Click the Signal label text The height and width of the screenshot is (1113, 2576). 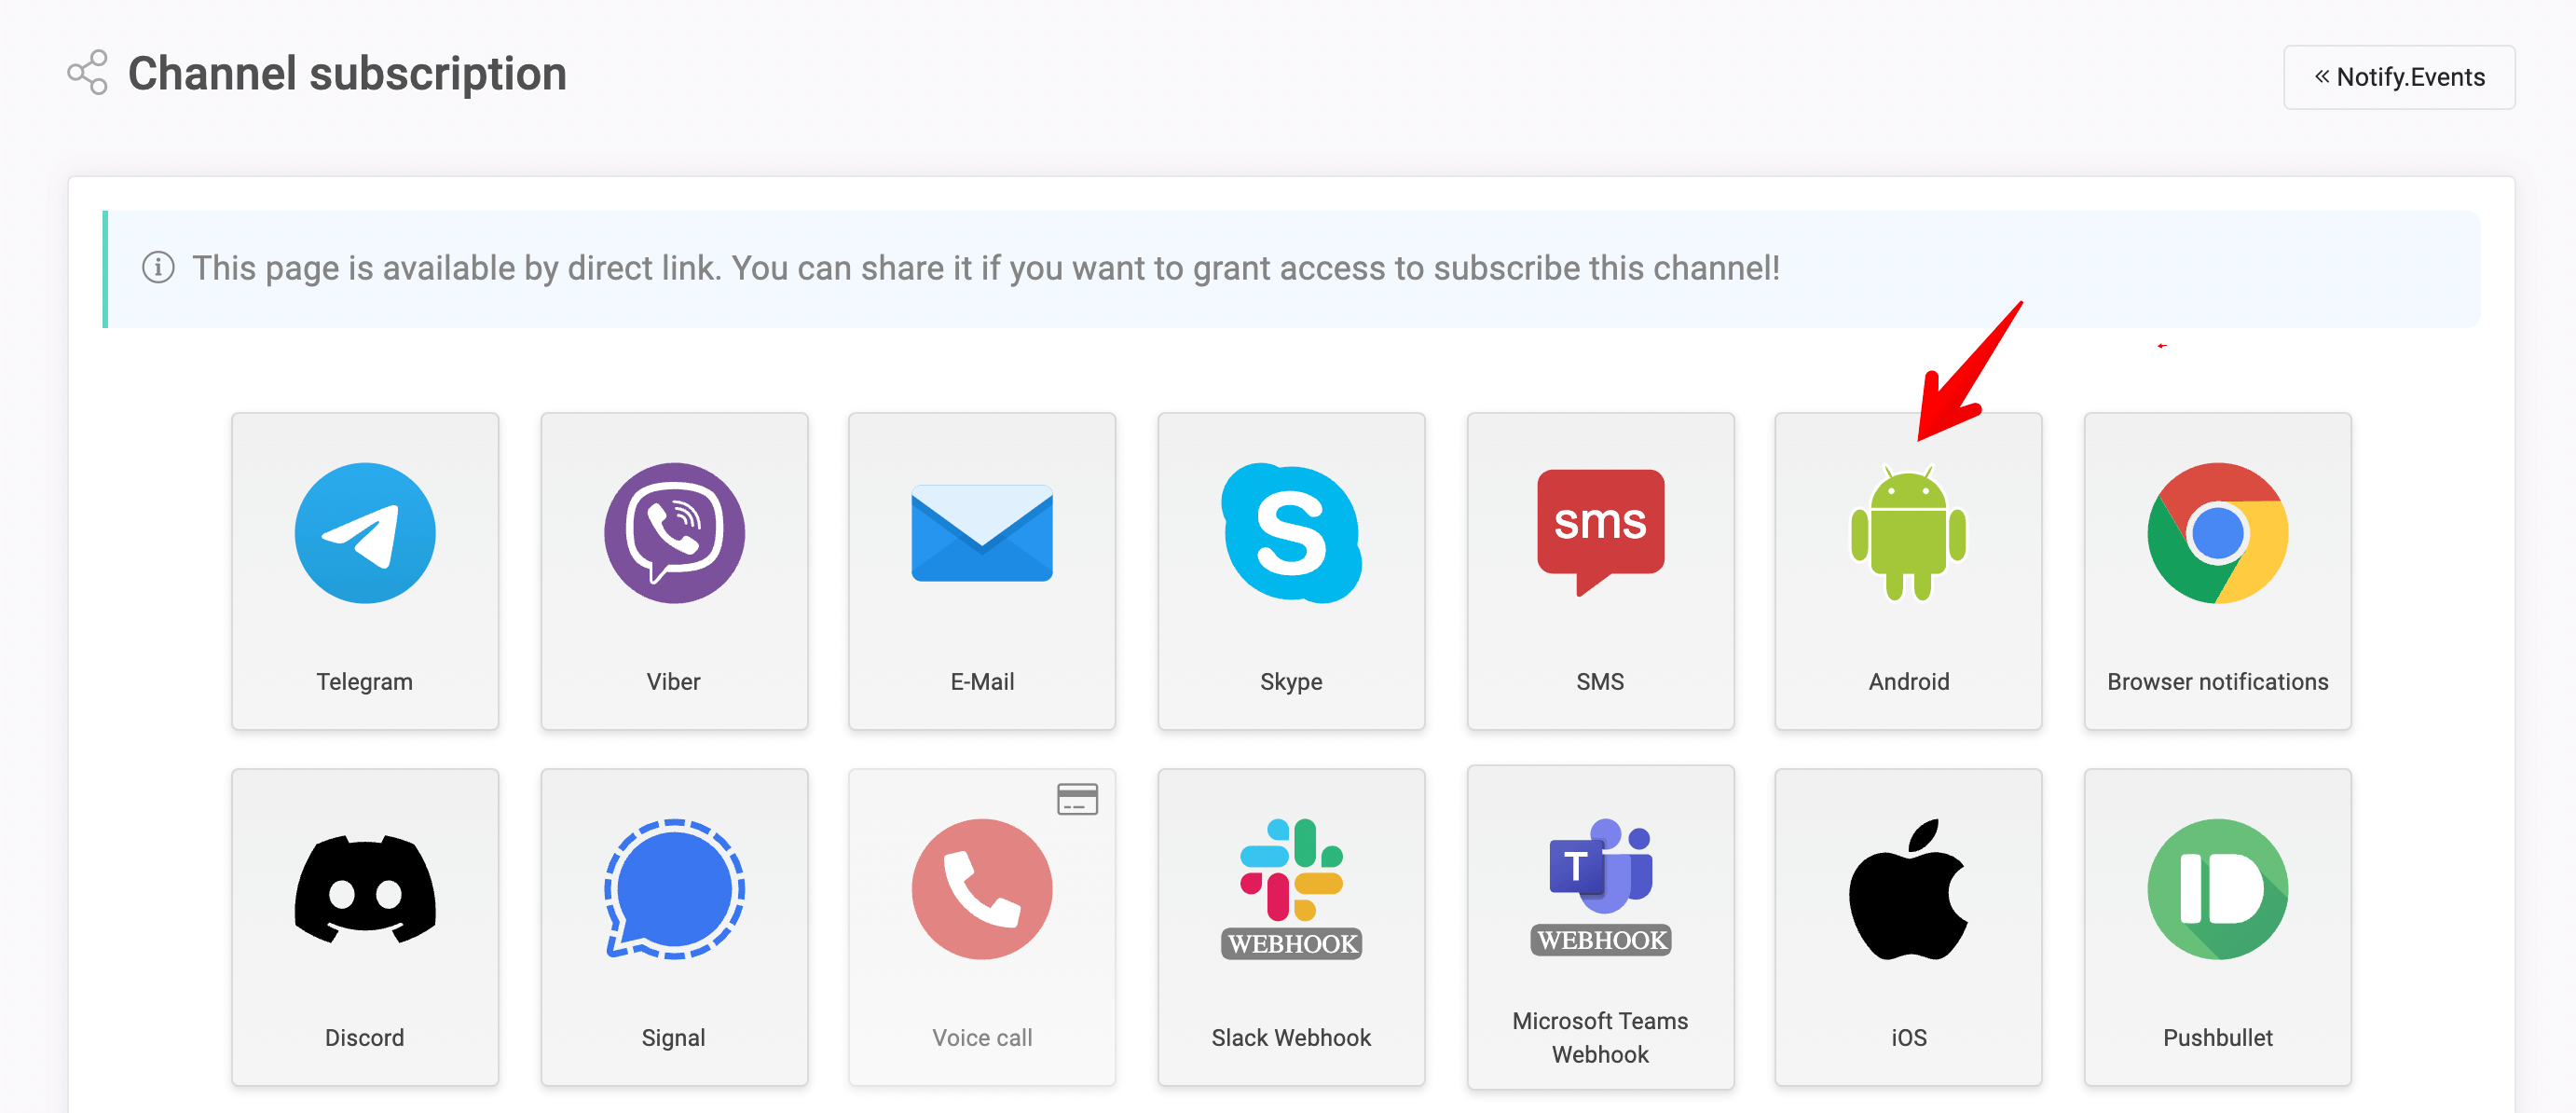[674, 1038]
